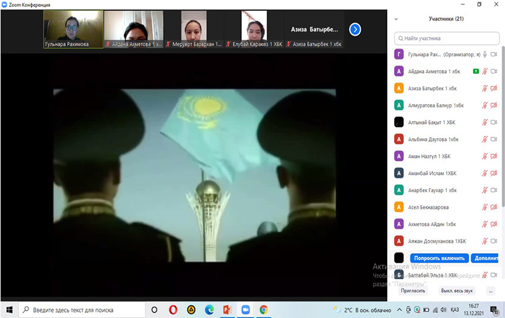505x318 pixels.
Task: Click the Найти участника search field
Action: pyautogui.click(x=449, y=38)
